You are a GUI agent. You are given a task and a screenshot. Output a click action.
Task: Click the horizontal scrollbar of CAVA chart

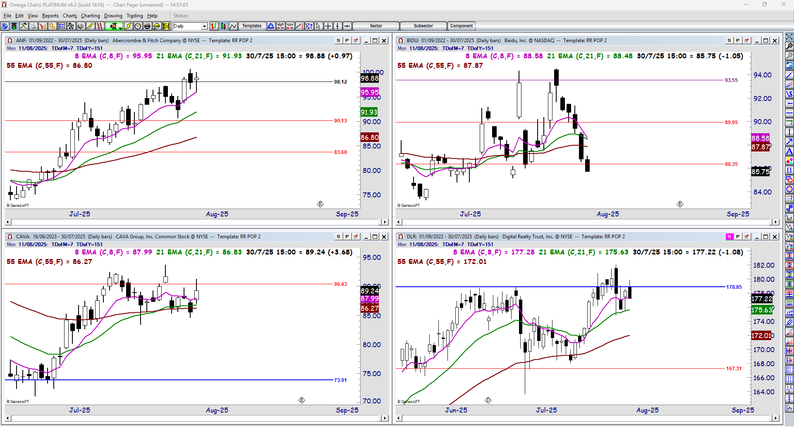pos(197,418)
